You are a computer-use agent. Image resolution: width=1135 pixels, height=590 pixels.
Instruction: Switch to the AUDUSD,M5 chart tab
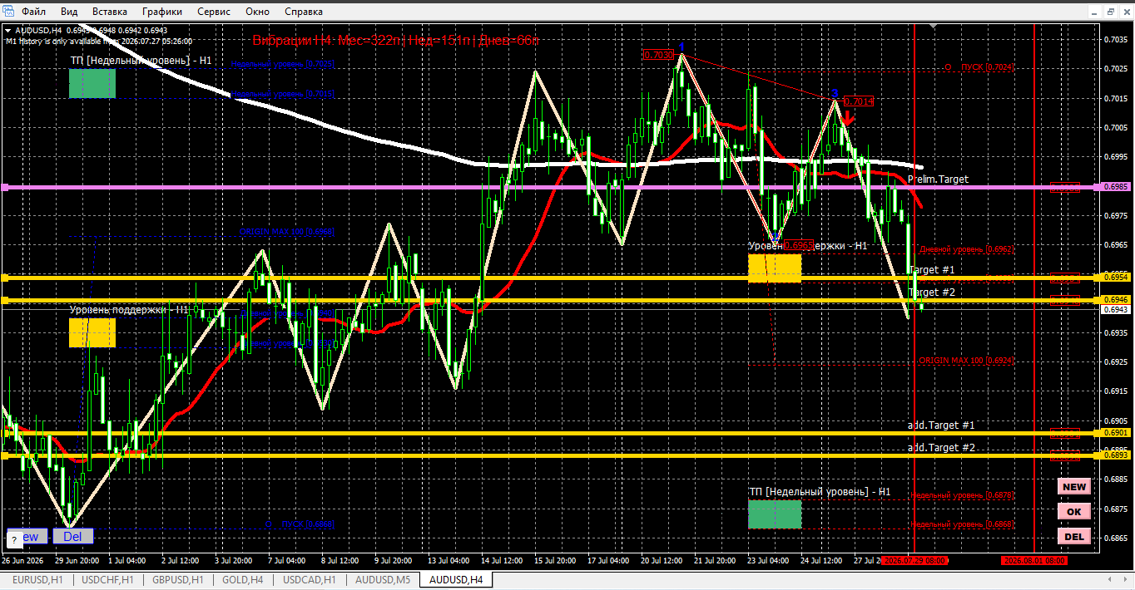(x=383, y=579)
